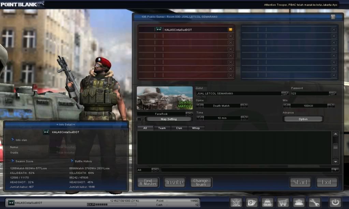This screenshot has height=209, width=349.
Task: Click the Cash value 12
Action: click(197, 205)
